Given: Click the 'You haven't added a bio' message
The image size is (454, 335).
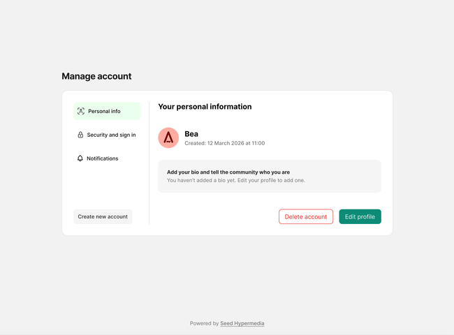Looking at the screenshot, I should point(235,180).
